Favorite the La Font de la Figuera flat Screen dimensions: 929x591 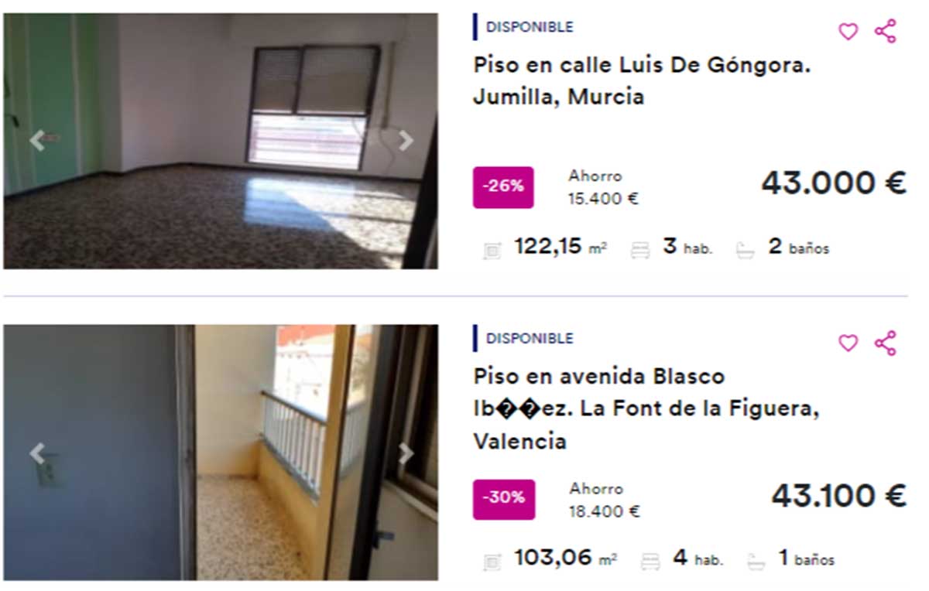[x=848, y=343]
